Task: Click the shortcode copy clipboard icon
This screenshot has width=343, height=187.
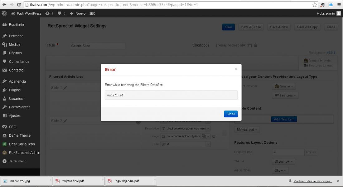Action: point(256,45)
